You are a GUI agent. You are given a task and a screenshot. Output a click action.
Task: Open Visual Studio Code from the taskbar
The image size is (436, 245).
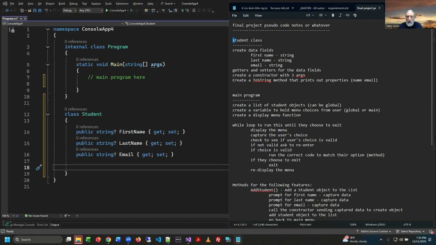158,240
